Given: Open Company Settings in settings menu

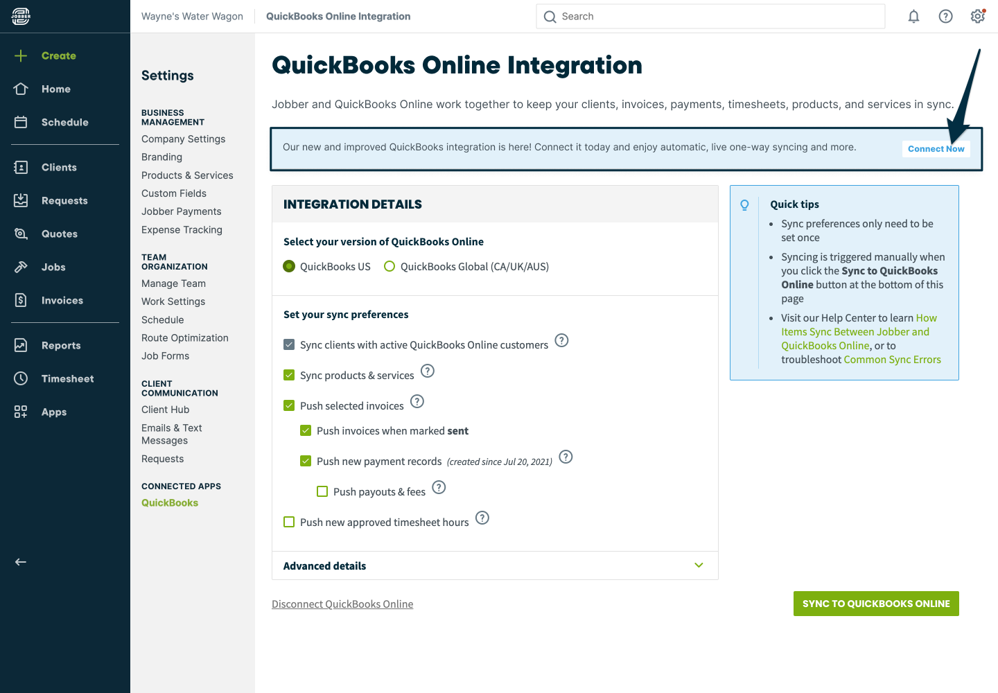Looking at the screenshot, I should point(183,139).
